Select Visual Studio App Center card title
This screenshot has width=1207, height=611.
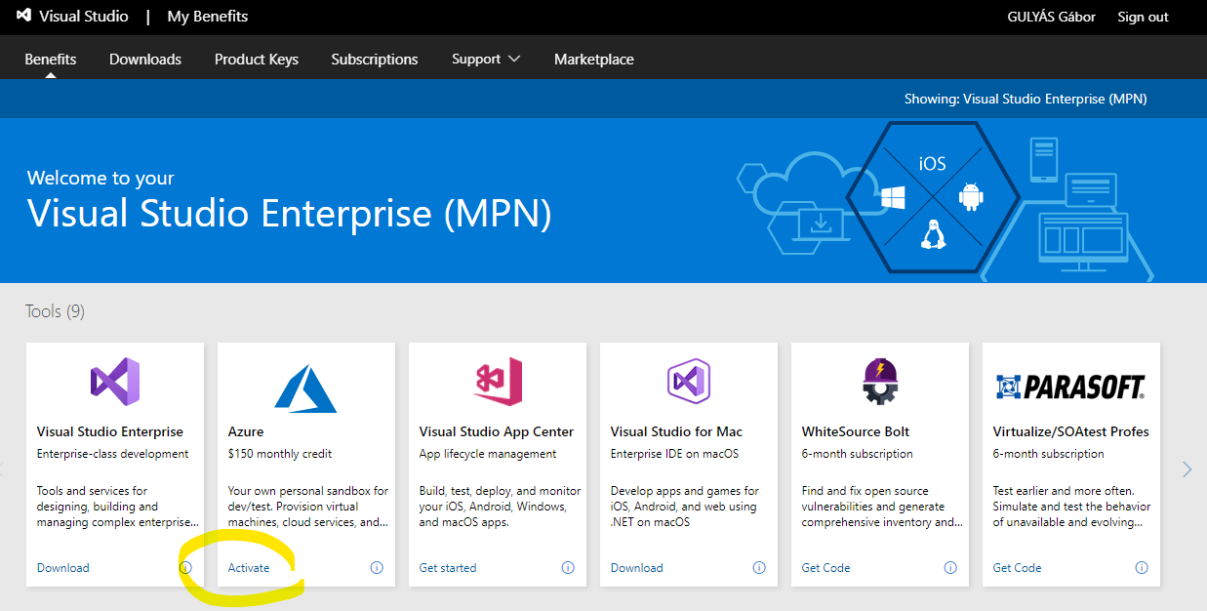[x=497, y=431]
